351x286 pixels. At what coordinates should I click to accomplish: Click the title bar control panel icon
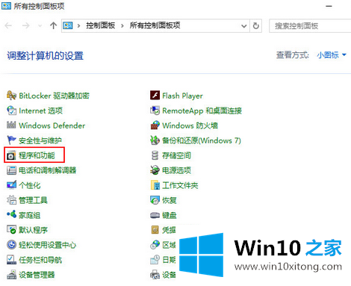click(x=6, y=6)
